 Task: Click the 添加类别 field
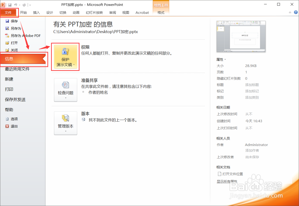tap(252, 97)
